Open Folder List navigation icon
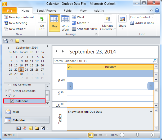 tap(37, 128)
